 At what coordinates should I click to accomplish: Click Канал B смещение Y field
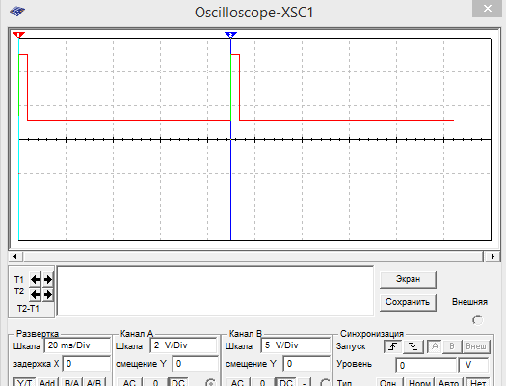pos(306,364)
